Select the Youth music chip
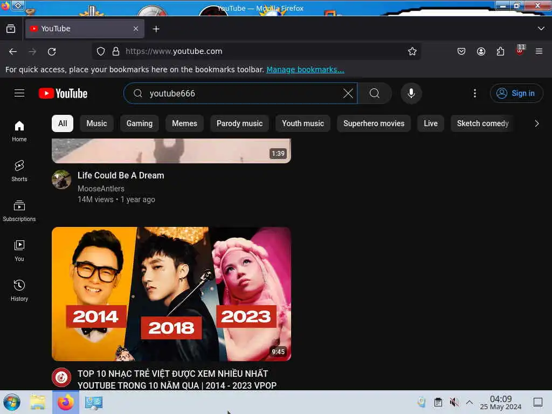Screen dimensions: 552x414 click(x=303, y=123)
